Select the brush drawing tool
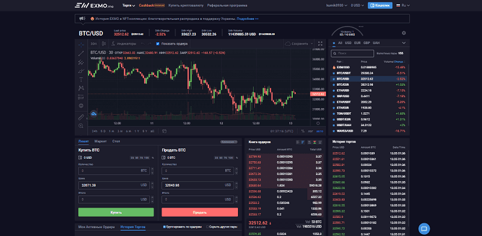Image resolution: width=482 pixels, height=236 pixels. pyautogui.click(x=81, y=71)
